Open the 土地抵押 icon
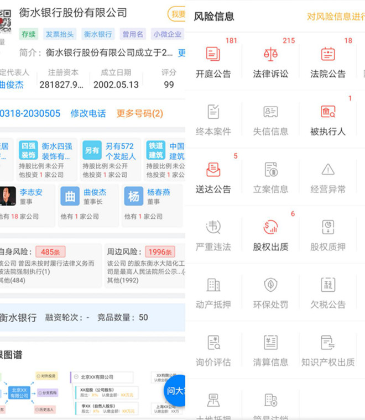 click(213, 400)
